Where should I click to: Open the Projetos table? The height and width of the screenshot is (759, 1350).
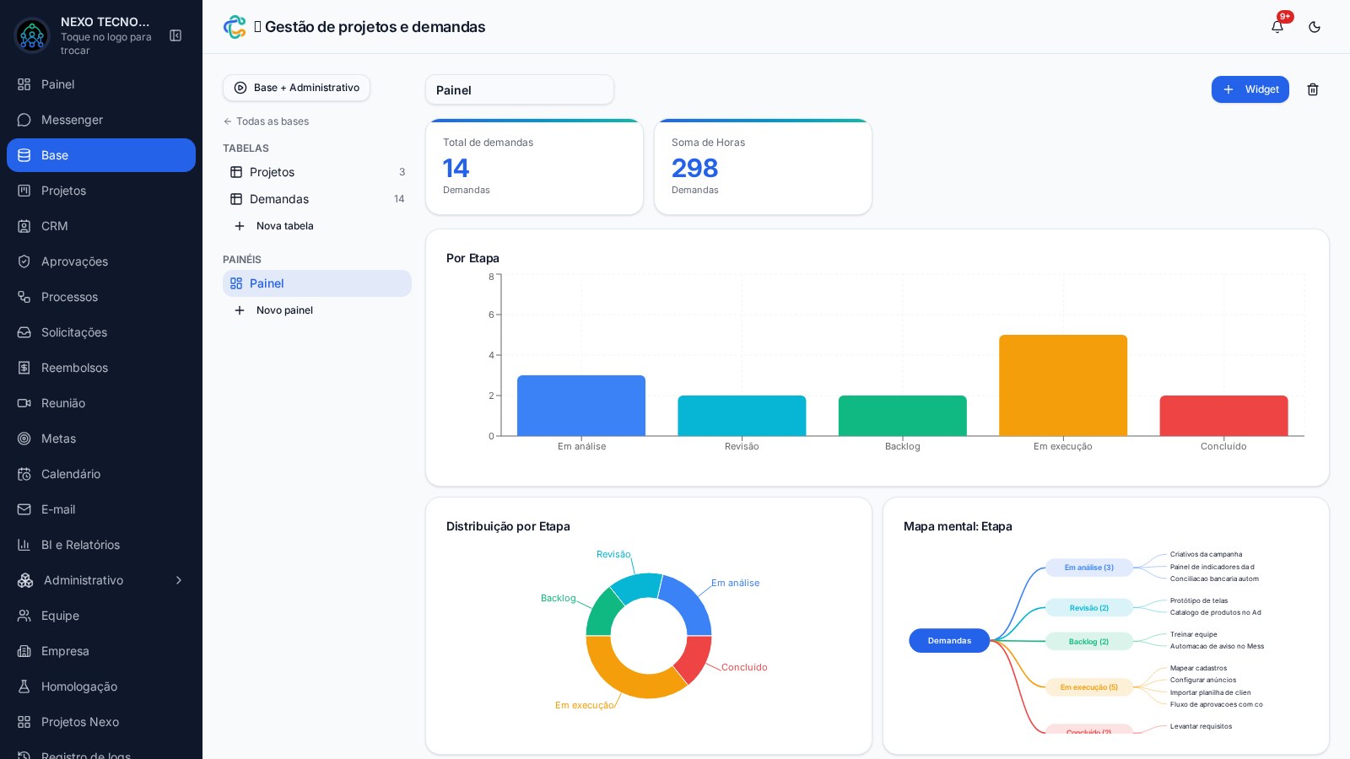(317, 172)
